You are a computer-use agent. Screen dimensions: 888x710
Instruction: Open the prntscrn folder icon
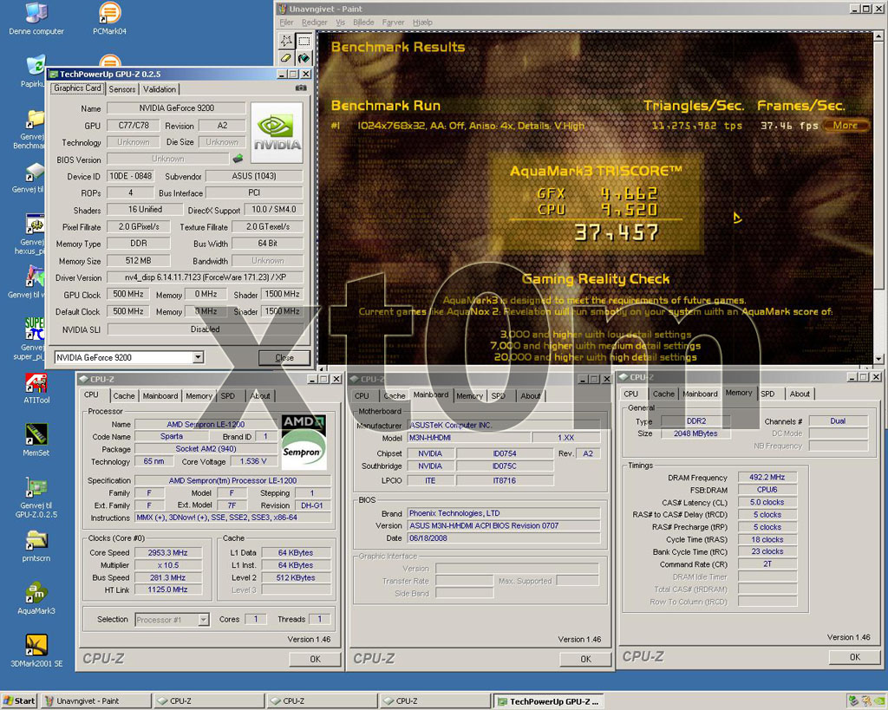pos(36,546)
